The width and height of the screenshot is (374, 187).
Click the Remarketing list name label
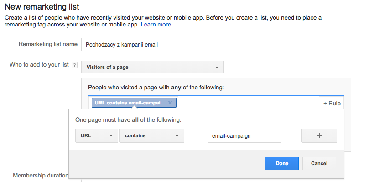(x=48, y=44)
